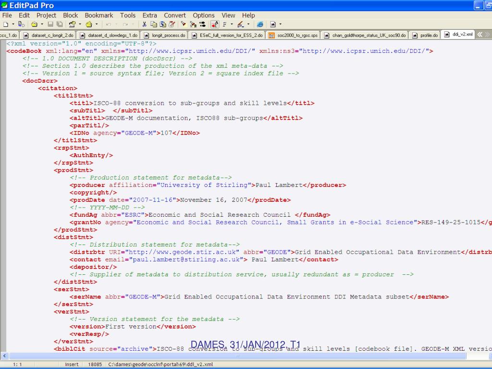Screen dimensions: 492x369
Task: Click the new from template icon
Action: [x=21, y=24]
